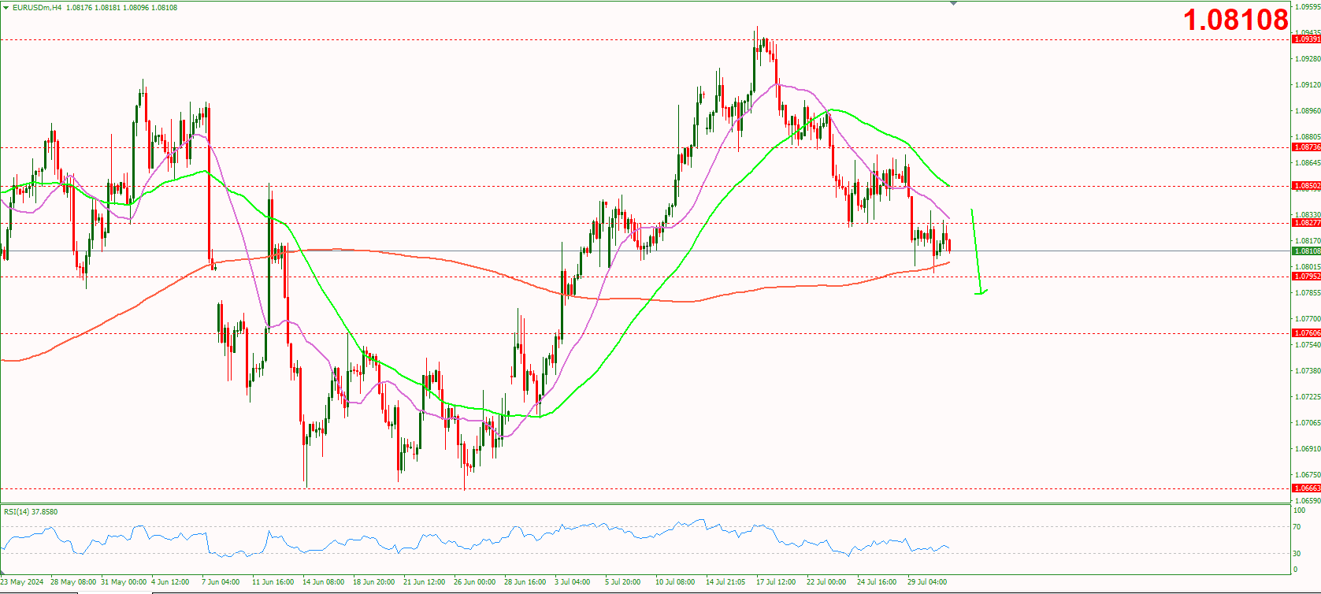Click the 23 May 2024 time axis label
The width and height of the screenshot is (1321, 594).
(x=23, y=582)
